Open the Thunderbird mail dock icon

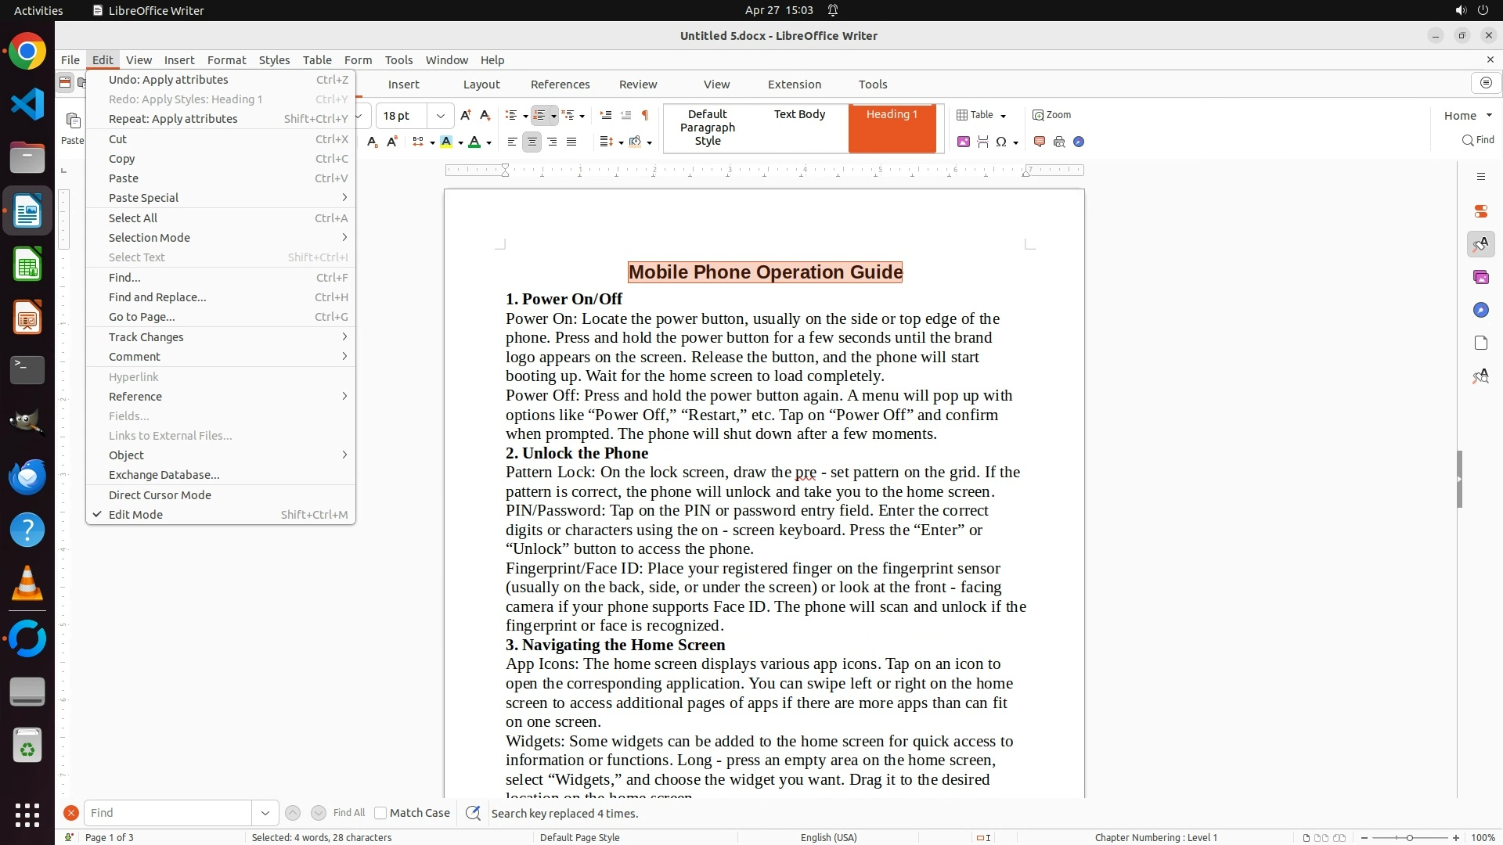[x=27, y=476]
